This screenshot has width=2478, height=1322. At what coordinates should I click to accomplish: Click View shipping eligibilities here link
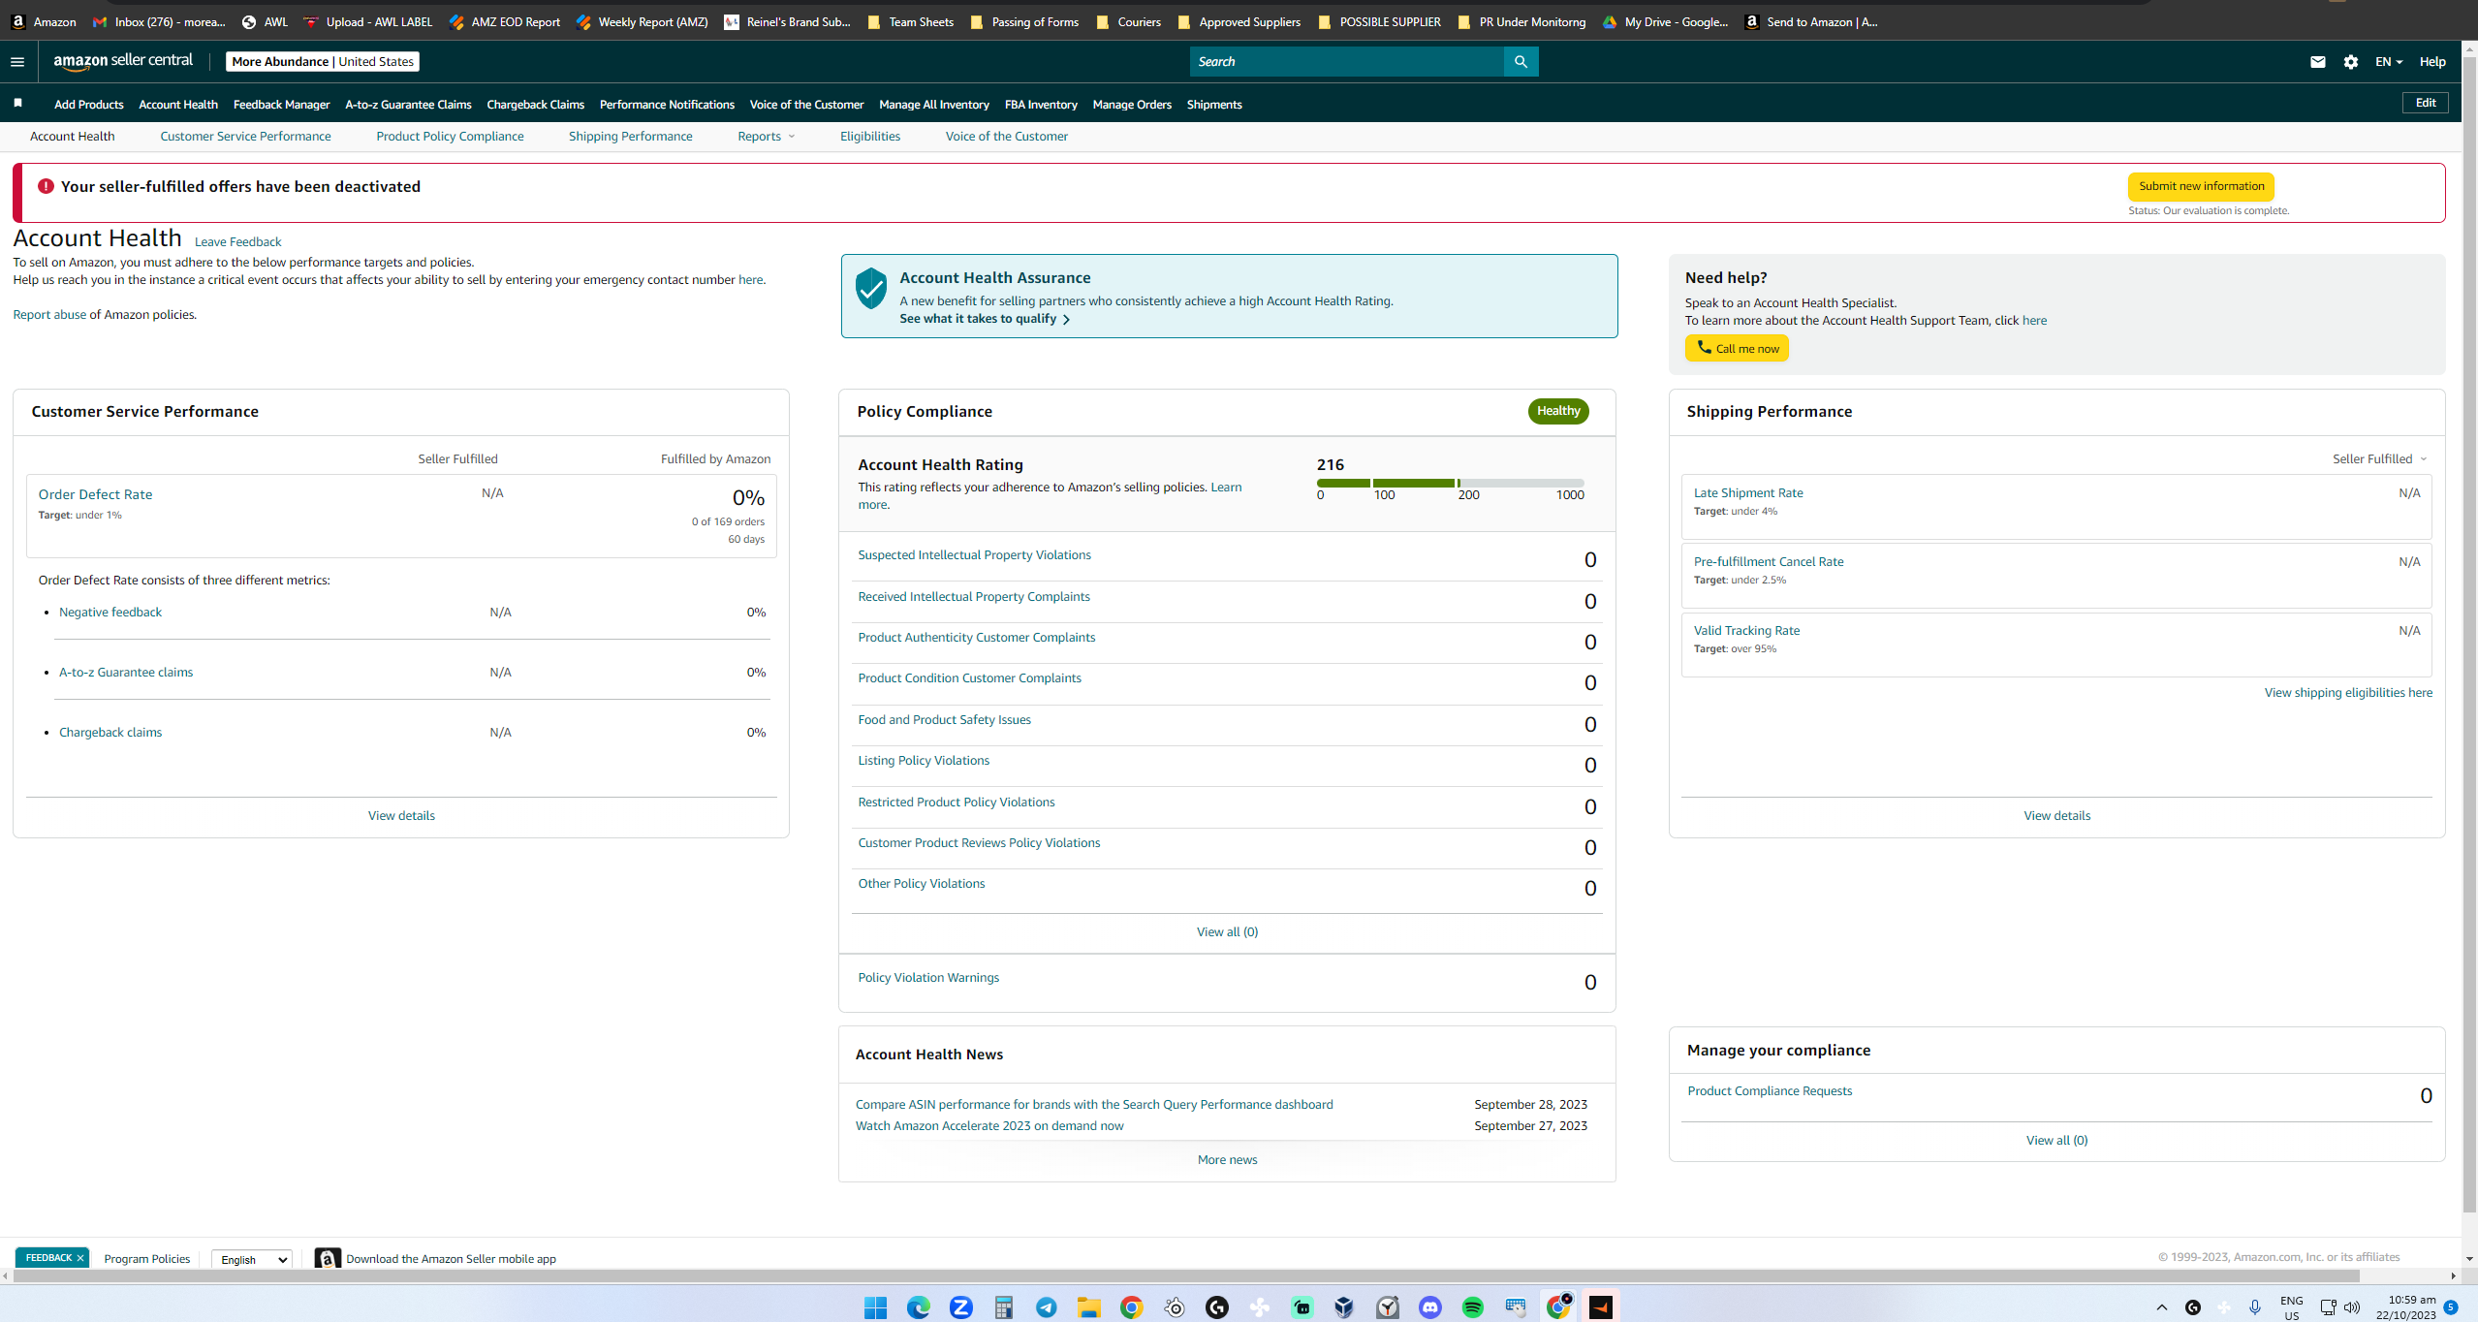[2347, 692]
